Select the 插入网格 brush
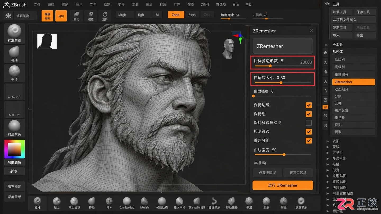Image resolution: width=381 pixels, height=214 pixels. [x=179, y=203]
